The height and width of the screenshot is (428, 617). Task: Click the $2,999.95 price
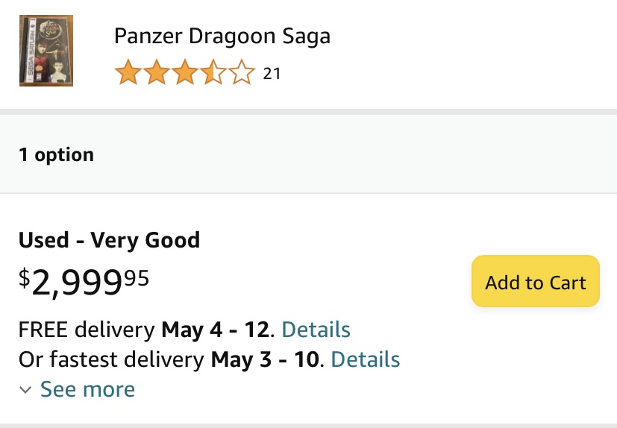click(x=84, y=282)
